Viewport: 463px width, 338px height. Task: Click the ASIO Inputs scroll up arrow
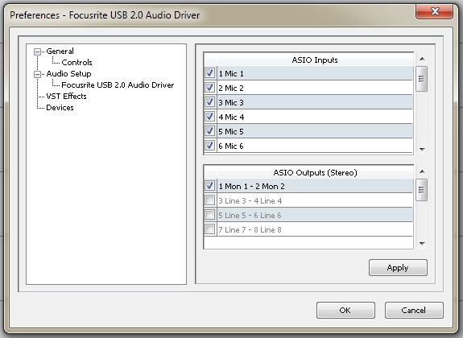click(422, 59)
